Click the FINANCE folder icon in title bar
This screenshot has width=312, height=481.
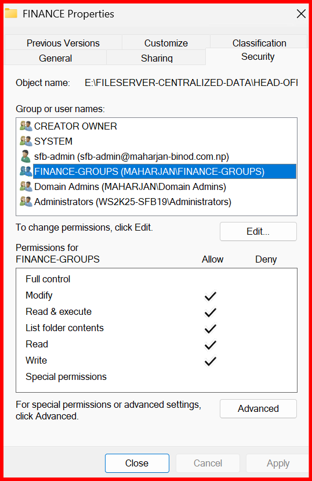11,13
